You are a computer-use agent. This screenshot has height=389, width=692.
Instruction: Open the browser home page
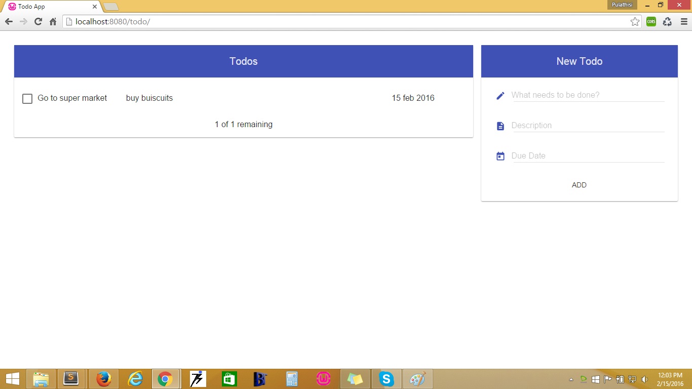pyautogui.click(x=53, y=22)
